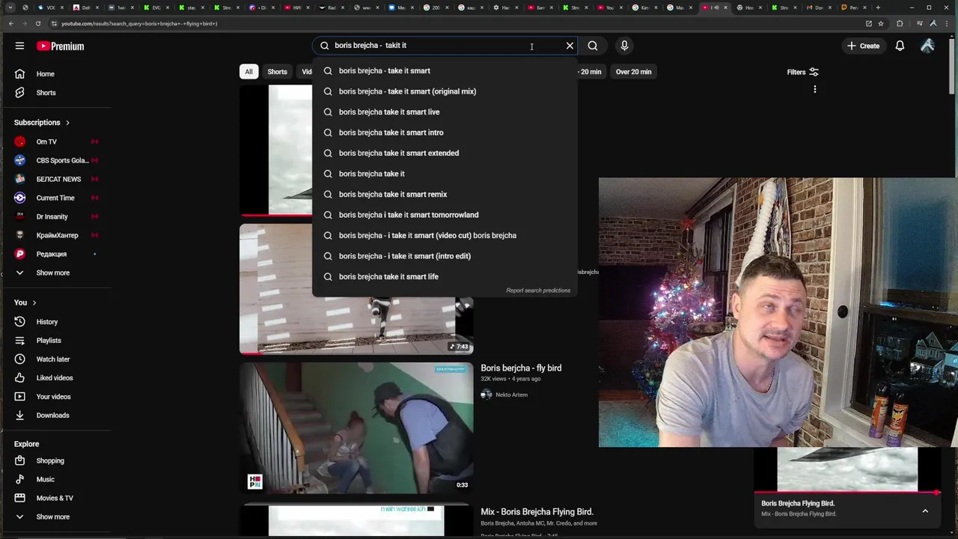Choose suggestion 'i take it smart (intro edit)'
The image size is (958, 539).
click(x=445, y=256)
